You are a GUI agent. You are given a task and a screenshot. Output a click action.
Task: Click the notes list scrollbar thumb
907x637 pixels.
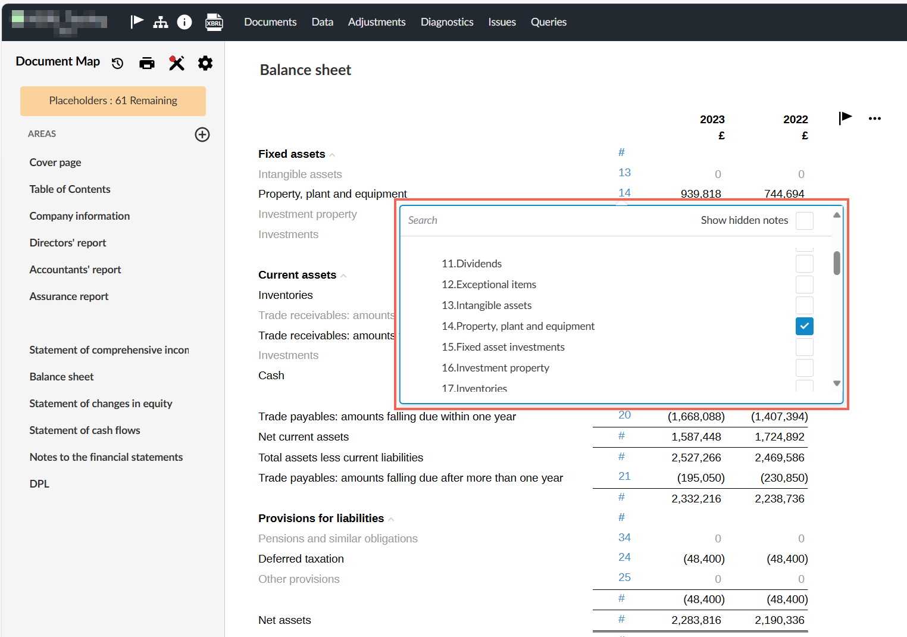pos(837,263)
